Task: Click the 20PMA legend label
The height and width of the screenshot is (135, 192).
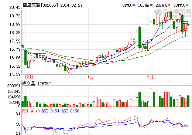Action: click(x=161, y=5)
